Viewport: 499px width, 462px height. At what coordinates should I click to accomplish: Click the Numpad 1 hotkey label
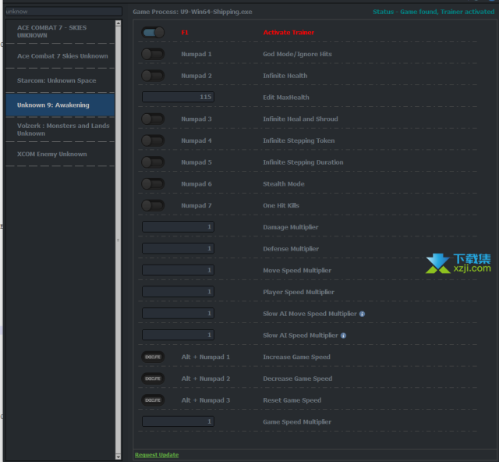click(196, 54)
